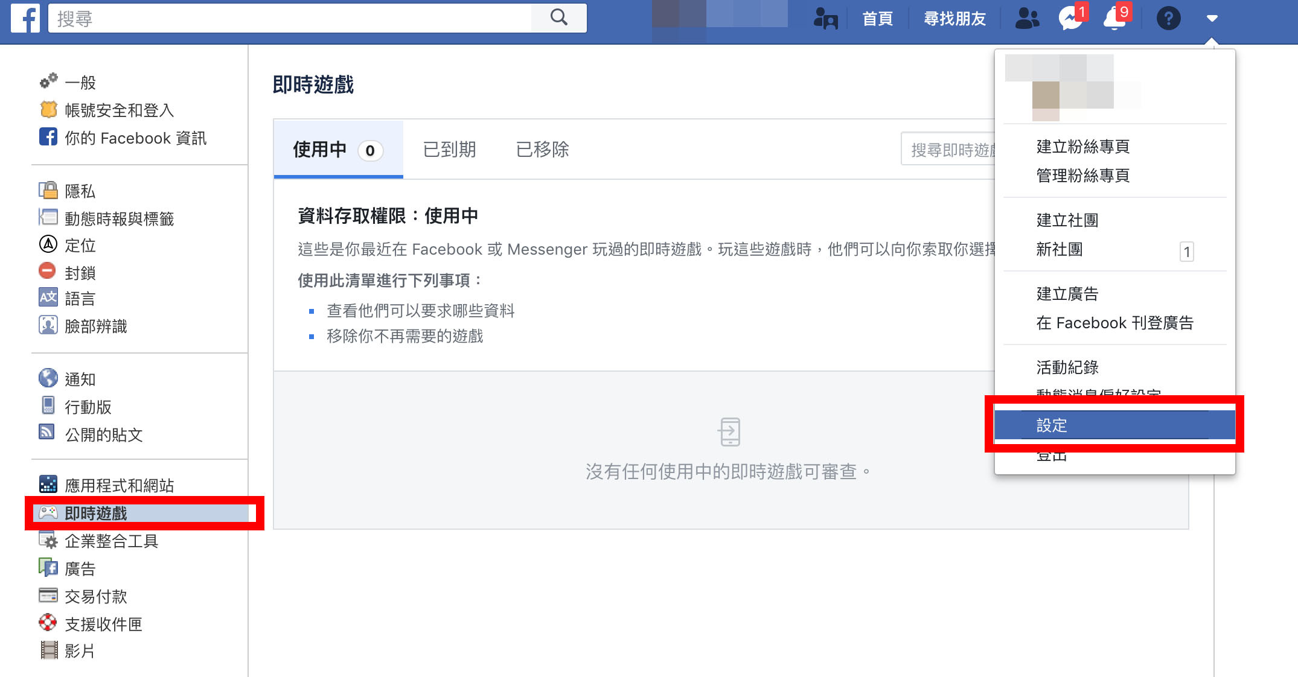1298x677 pixels.
Task: Click the 臉部辨識 face icon
Action: (48, 325)
